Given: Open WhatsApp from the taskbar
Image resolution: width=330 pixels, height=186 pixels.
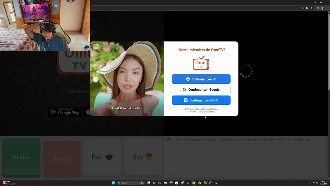Looking at the screenshot, I should [x=205, y=183].
